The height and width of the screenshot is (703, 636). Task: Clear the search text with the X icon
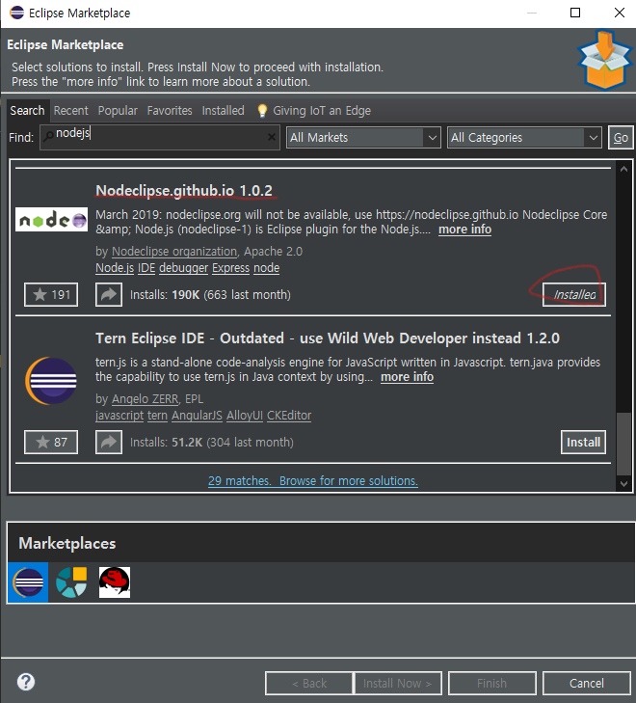tap(272, 137)
